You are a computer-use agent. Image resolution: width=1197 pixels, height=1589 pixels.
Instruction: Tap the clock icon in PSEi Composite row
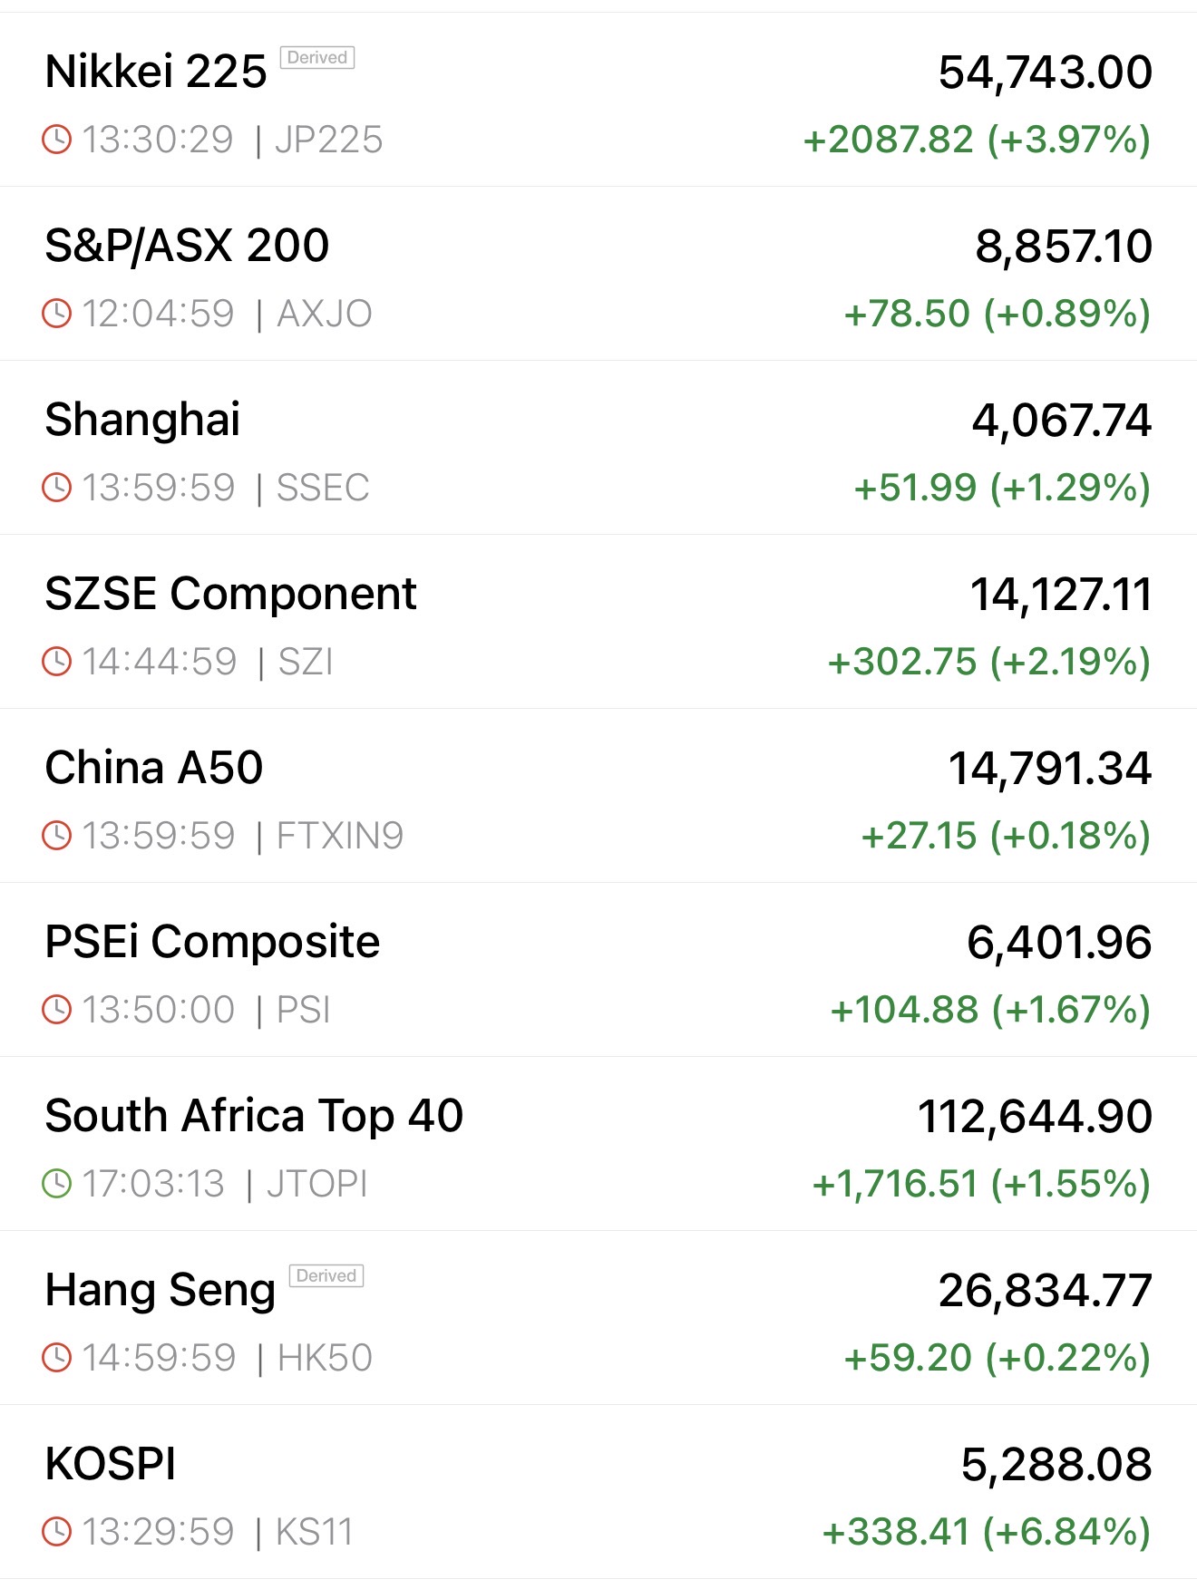click(x=56, y=1010)
